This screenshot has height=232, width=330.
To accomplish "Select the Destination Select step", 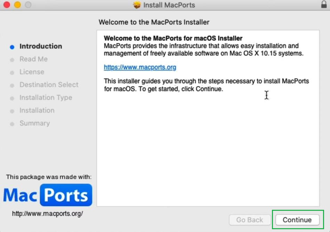I will 49,85.
